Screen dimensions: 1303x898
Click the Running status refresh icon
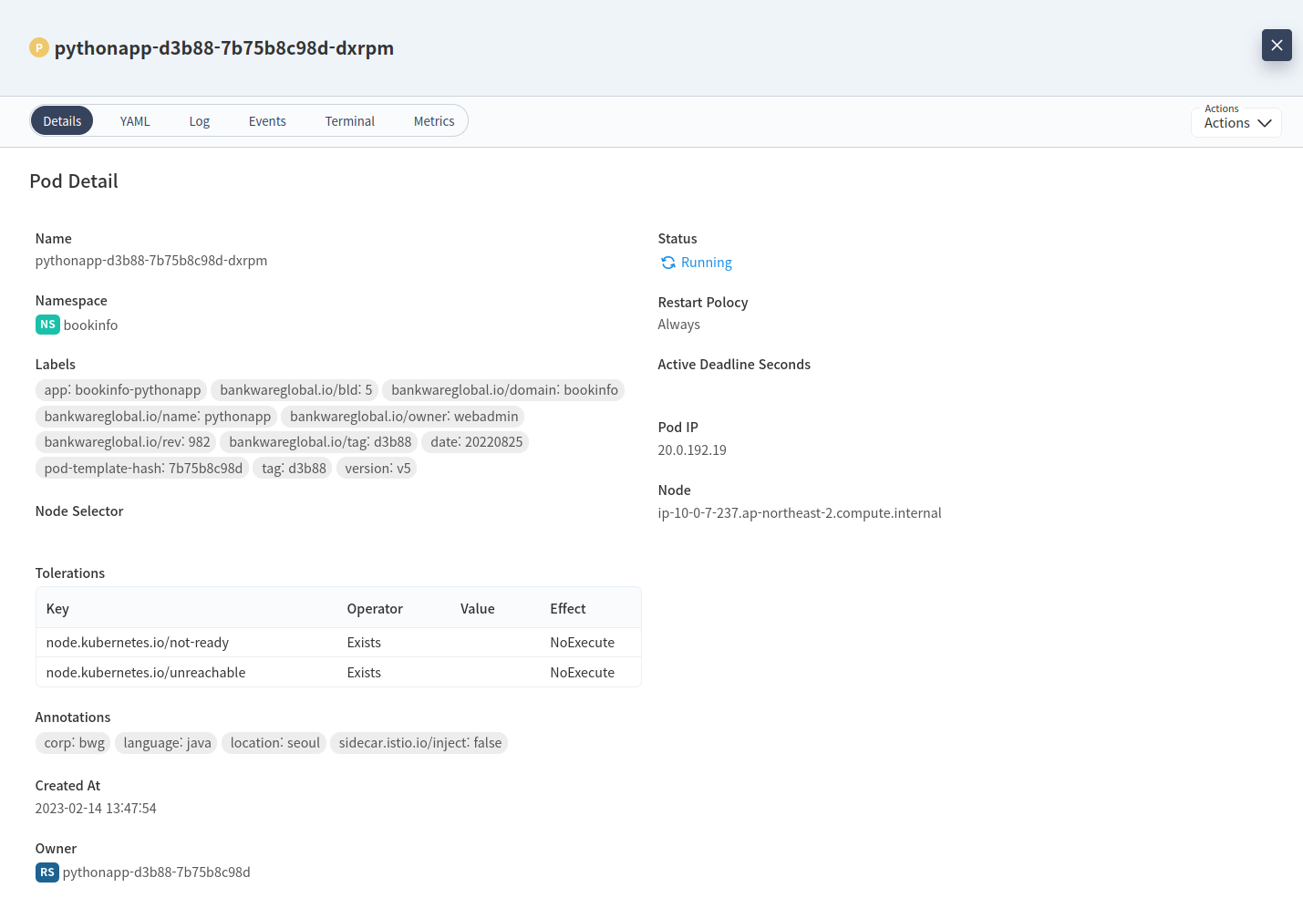point(668,263)
